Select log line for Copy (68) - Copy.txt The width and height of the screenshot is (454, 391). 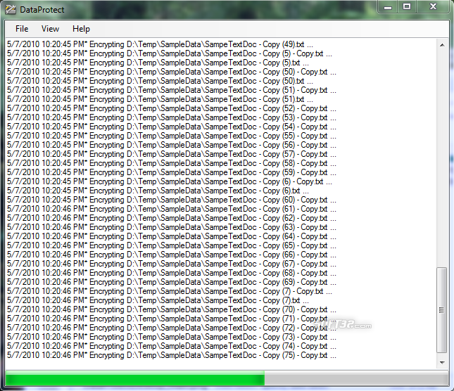tap(172, 274)
